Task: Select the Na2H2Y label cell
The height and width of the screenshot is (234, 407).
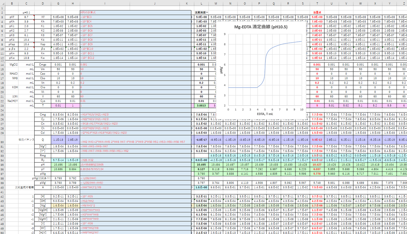Action: coord(12,101)
